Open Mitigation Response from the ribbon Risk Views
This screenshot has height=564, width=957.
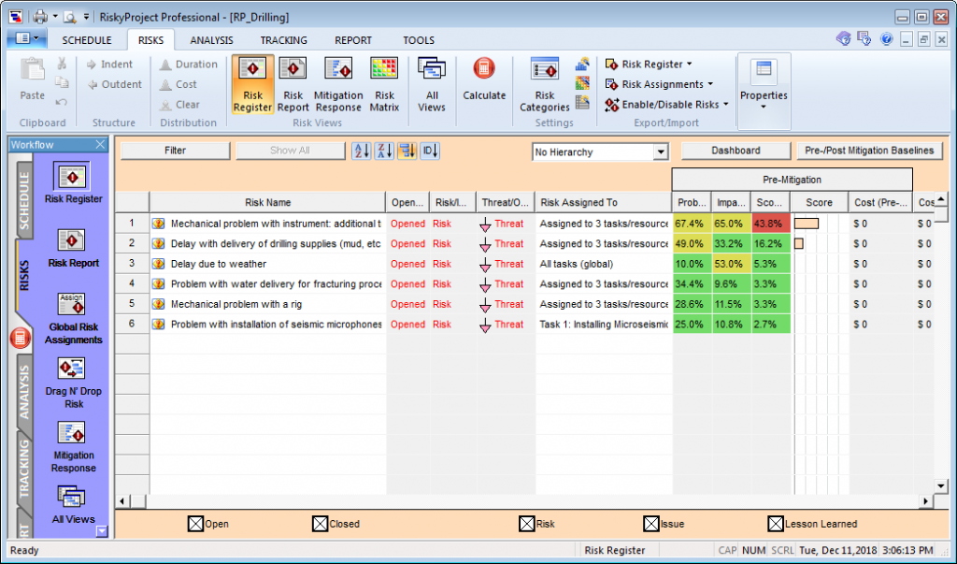[338, 84]
